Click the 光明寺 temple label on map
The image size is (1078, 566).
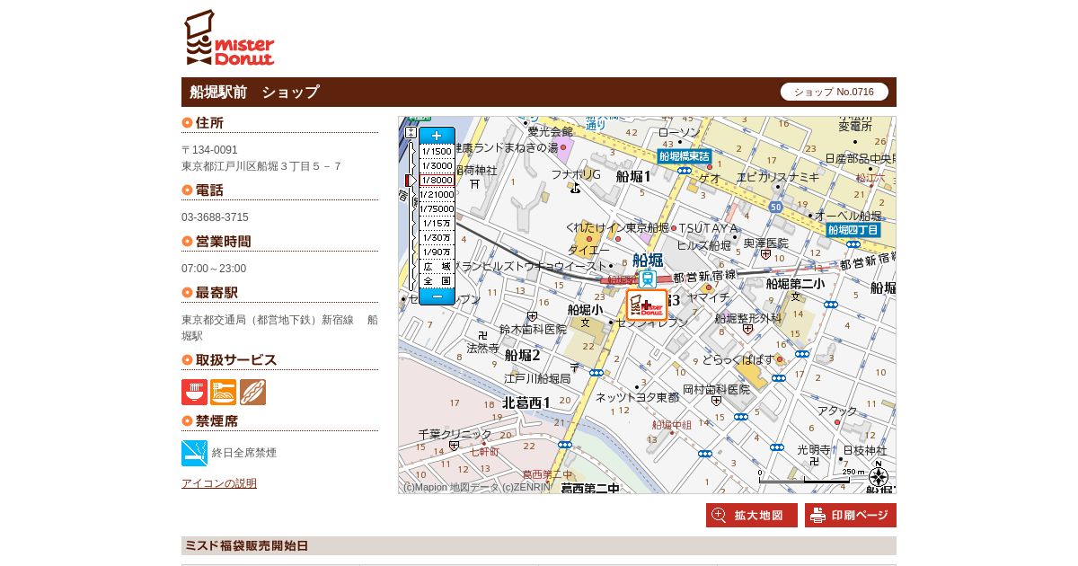814,449
